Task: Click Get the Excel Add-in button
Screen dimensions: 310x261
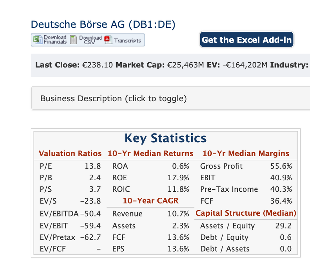Action: pyautogui.click(x=247, y=40)
